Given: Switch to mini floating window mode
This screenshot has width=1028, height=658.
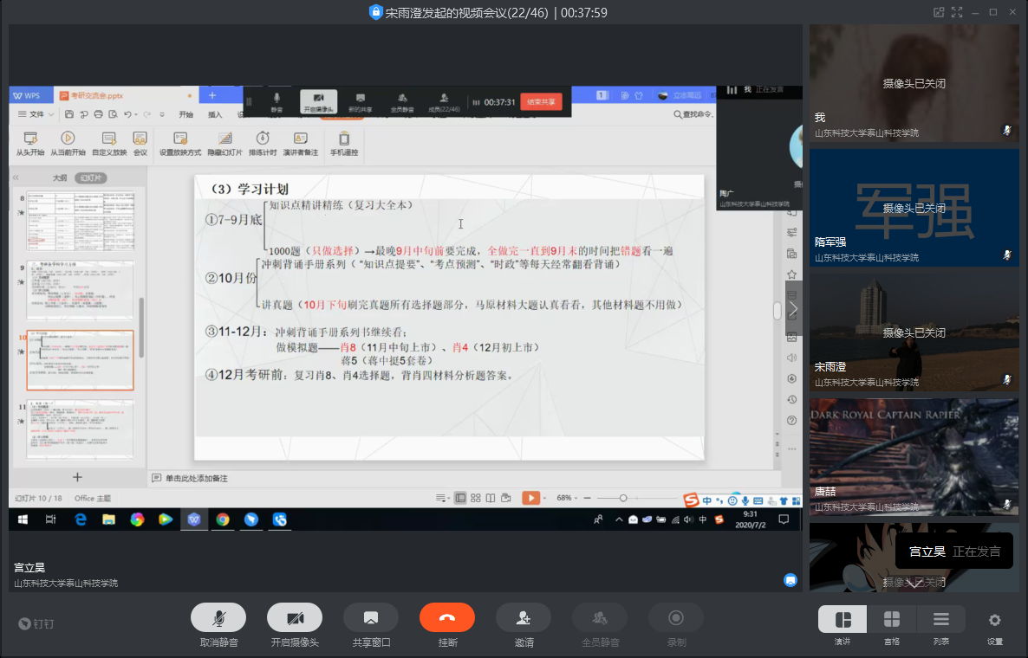Looking at the screenshot, I should click(x=939, y=12).
